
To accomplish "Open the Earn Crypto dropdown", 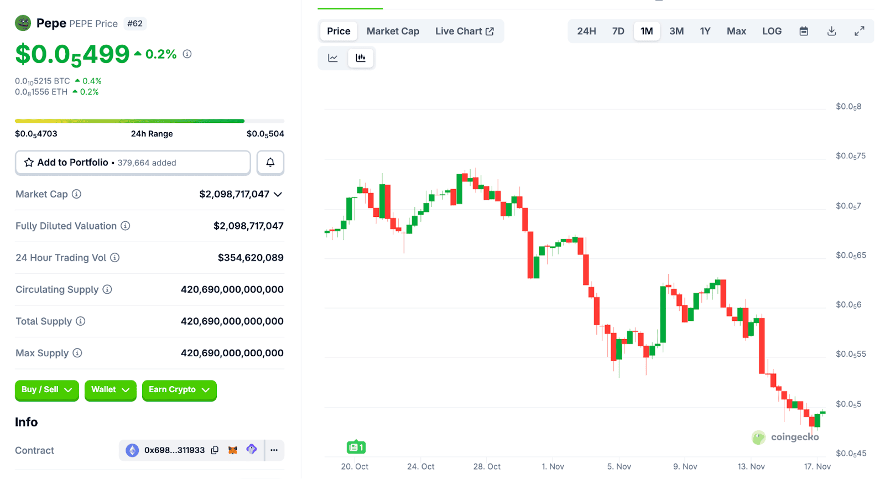I will click(179, 390).
